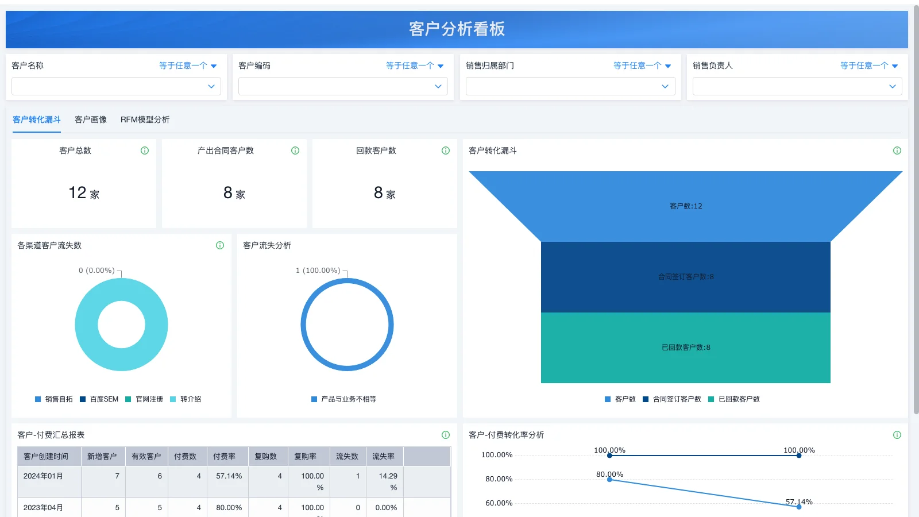Viewport: 919px width, 517px height.
Task: Open the info icon on 客户-付费汇总报表
Action: point(445,435)
